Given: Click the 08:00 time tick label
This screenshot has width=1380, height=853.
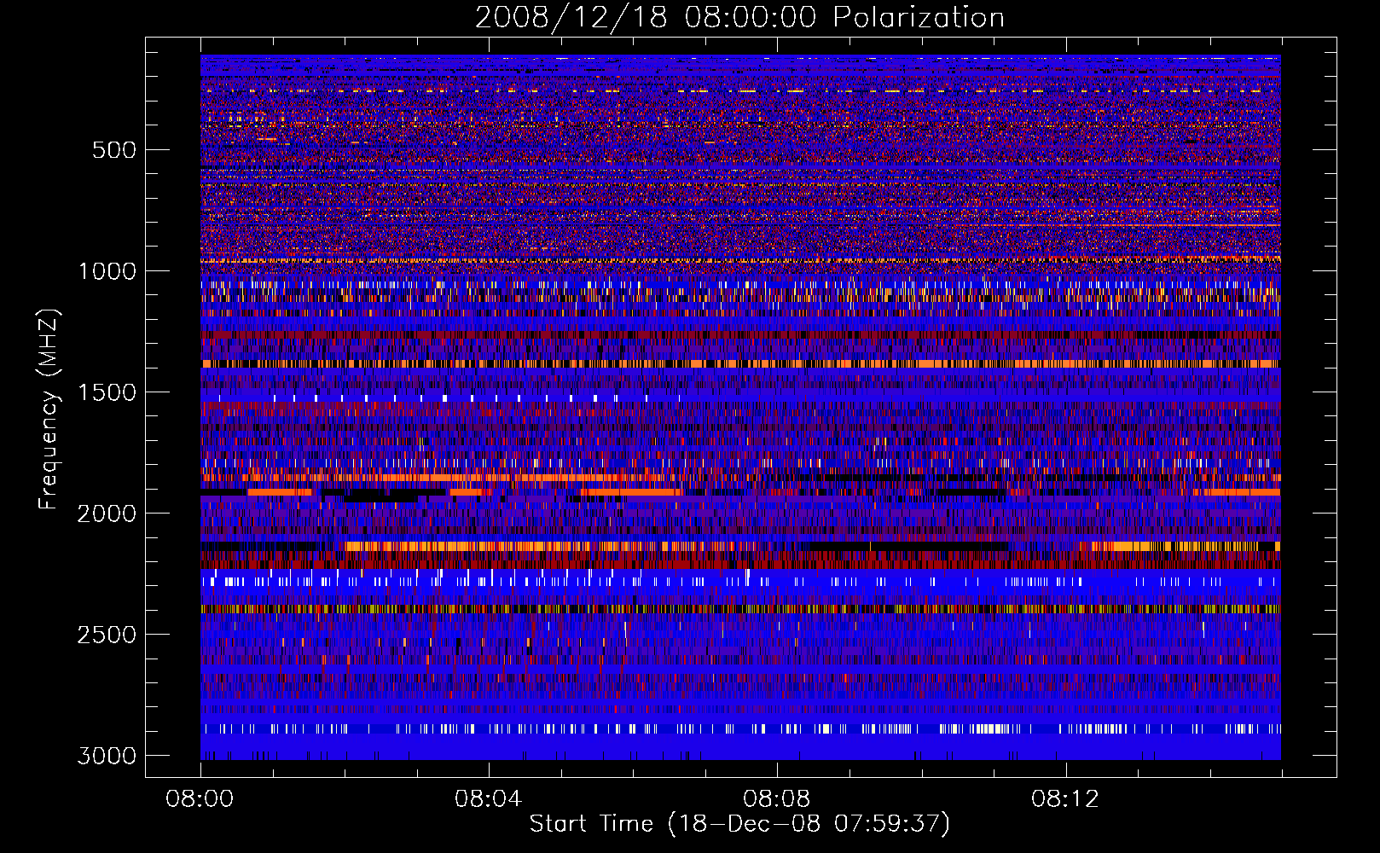Looking at the screenshot, I should pos(200,799).
